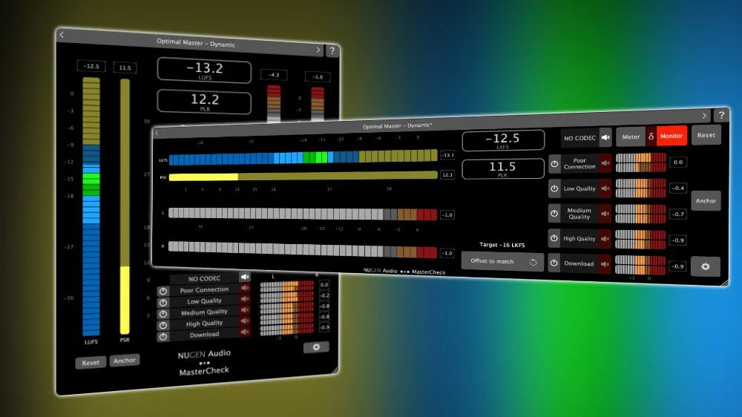Click the LKFS horizontal loudness meter bar
Screen dimensions: 742x417
coord(303,157)
